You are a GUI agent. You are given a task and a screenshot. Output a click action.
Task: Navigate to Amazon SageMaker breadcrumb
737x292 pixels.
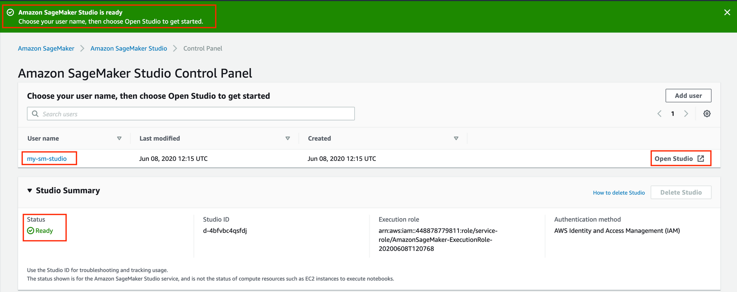[x=46, y=49]
